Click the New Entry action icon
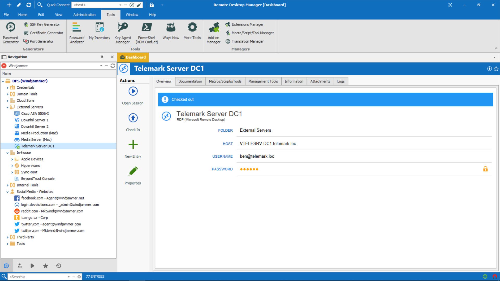 click(x=133, y=144)
